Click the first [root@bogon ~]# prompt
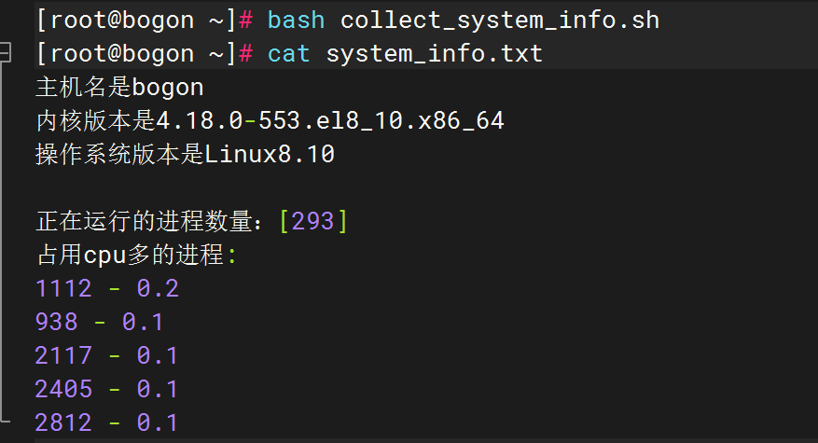The width and height of the screenshot is (818, 443). click(145, 20)
